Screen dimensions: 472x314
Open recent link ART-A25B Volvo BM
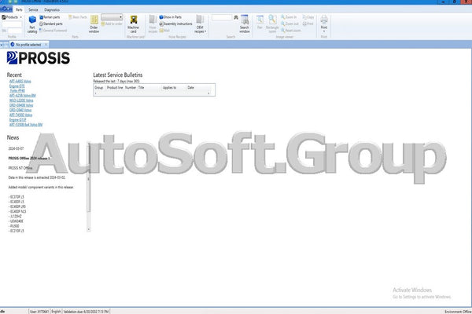pos(23,96)
